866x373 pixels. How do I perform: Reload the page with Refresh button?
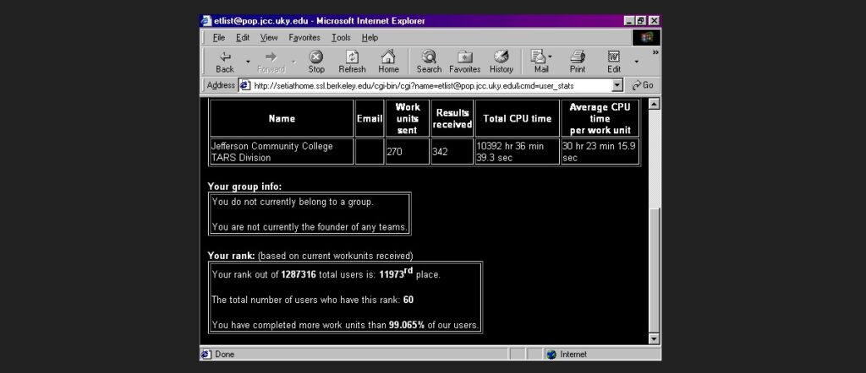(352, 62)
